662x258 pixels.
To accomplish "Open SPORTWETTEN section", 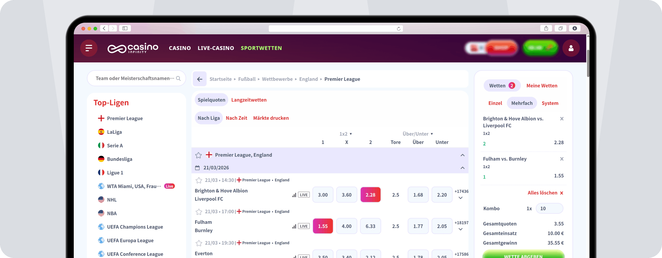I will click(261, 48).
